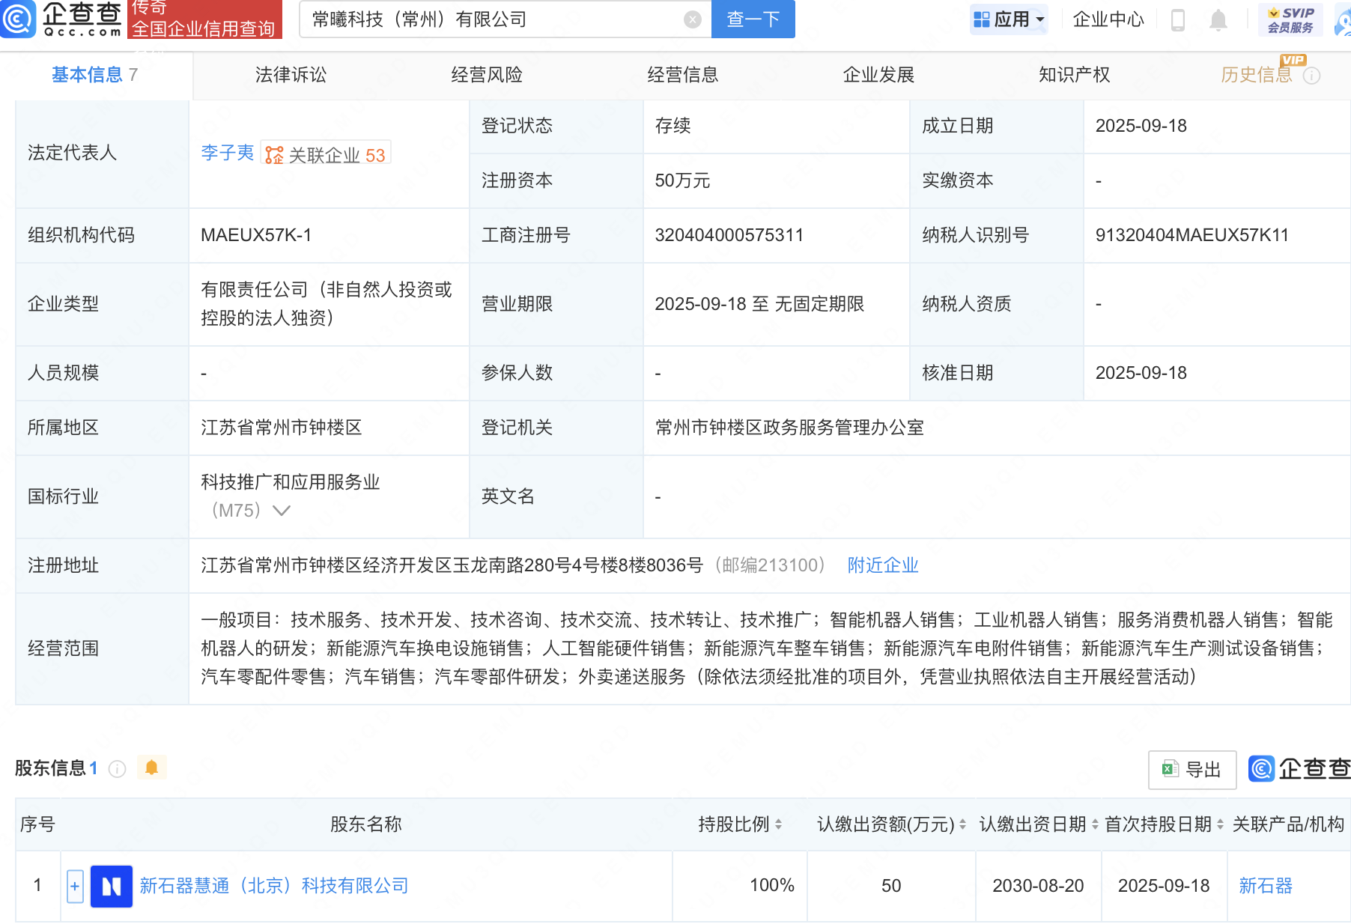
Task: Click the Qichacha logo icon
Action: [18, 18]
